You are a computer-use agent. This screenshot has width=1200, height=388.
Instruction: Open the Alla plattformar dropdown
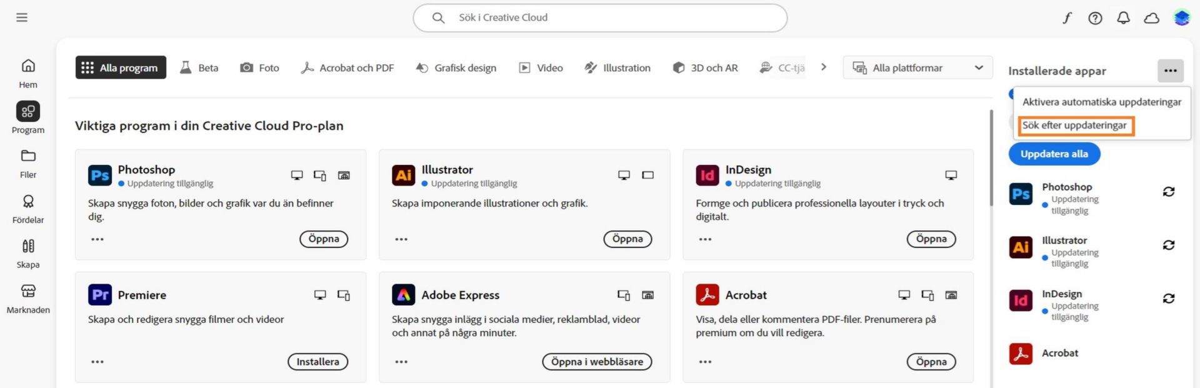(917, 67)
